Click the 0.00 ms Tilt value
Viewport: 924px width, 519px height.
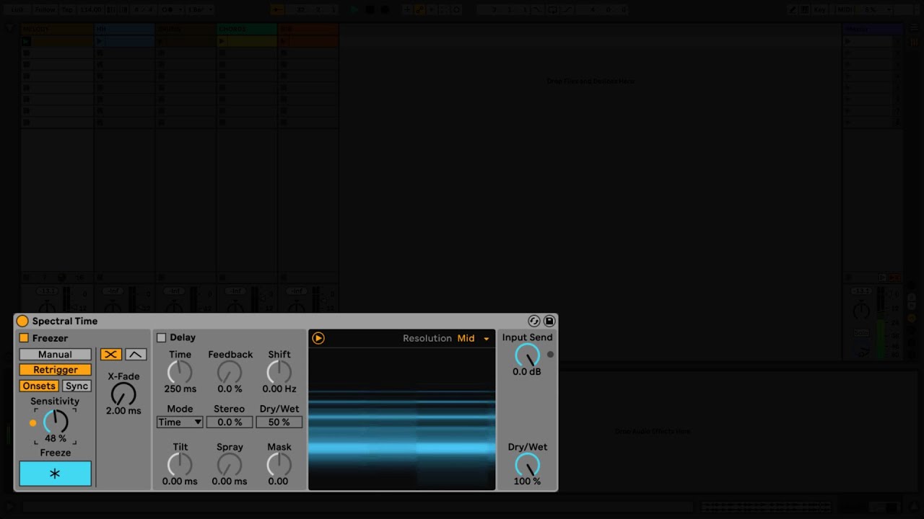click(180, 482)
